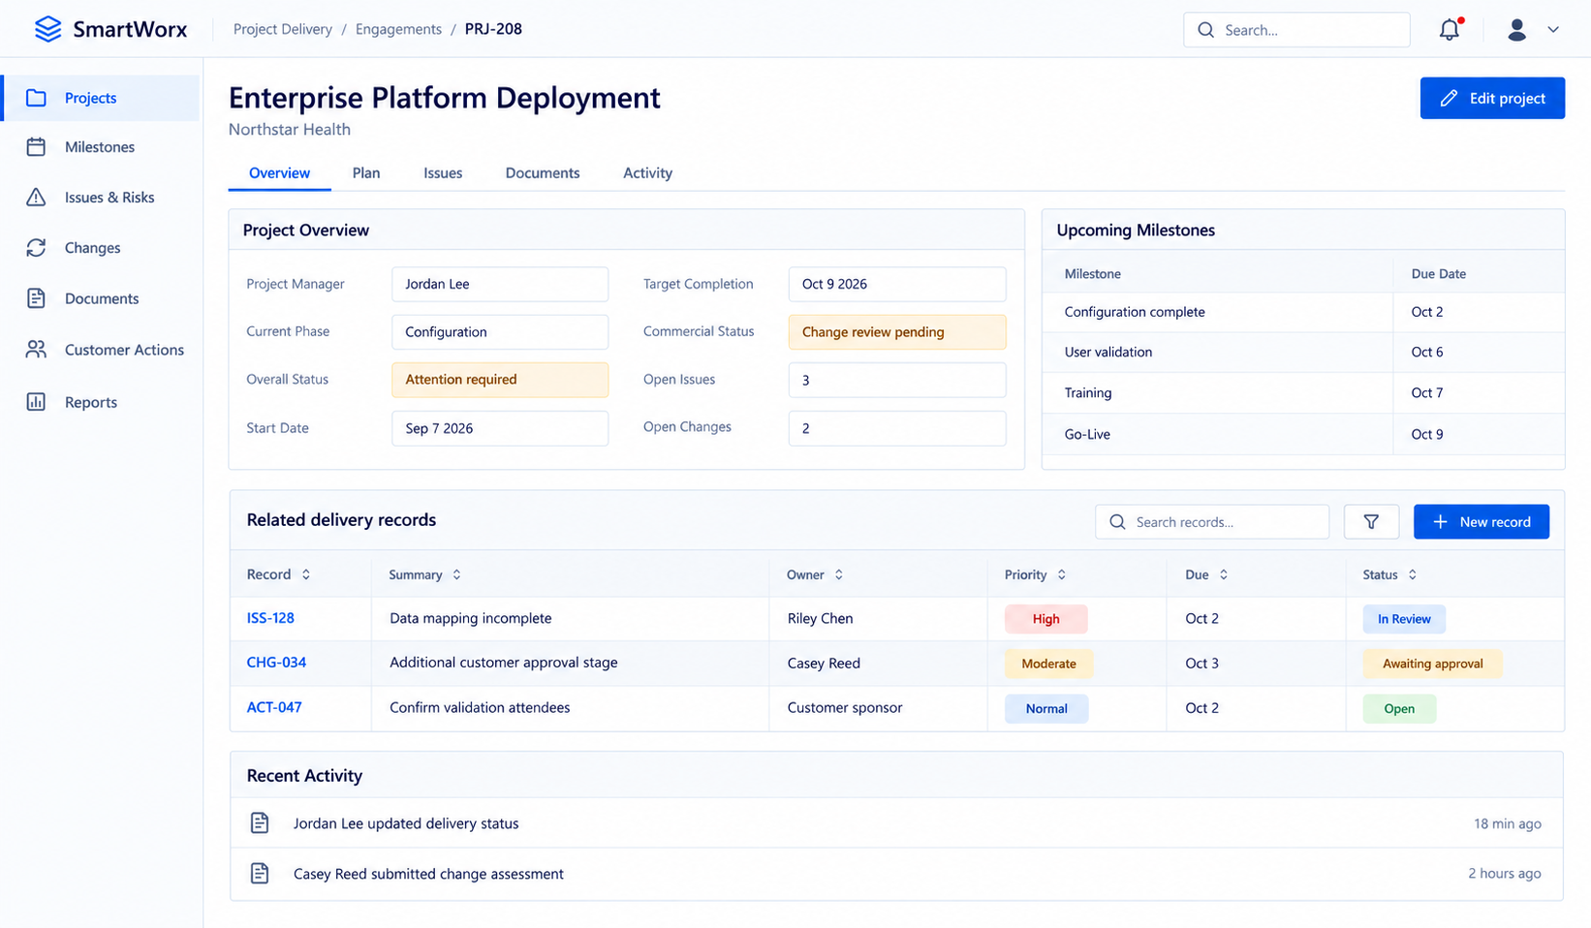Viewport: 1591px width, 928px height.
Task: Click the Start Date field Sep 7 2026
Action: click(500, 428)
